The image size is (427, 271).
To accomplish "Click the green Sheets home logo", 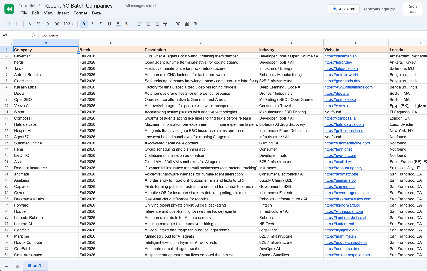I will click(9, 9).
